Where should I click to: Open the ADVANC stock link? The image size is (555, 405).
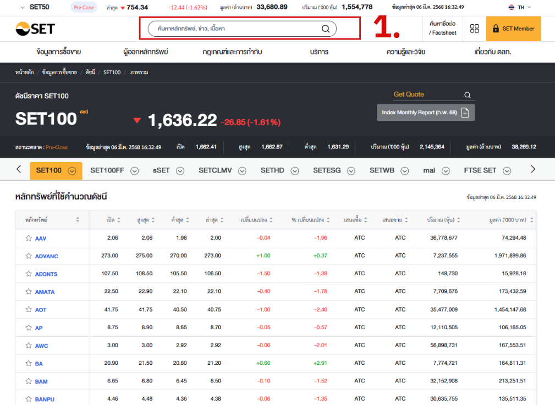click(x=46, y=256)
